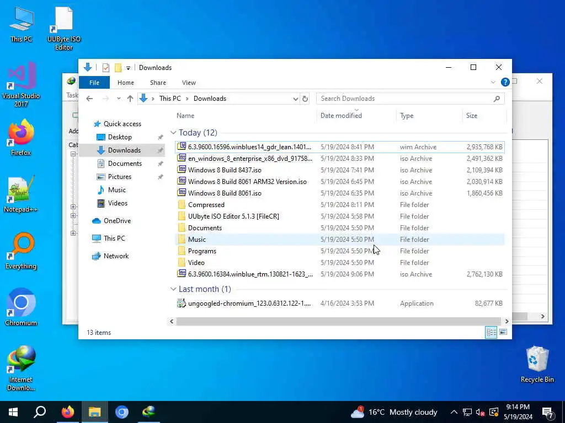The image size is (565, 423).
Task: Unpin Pictures via its pin icon
Action: [161, 177]
